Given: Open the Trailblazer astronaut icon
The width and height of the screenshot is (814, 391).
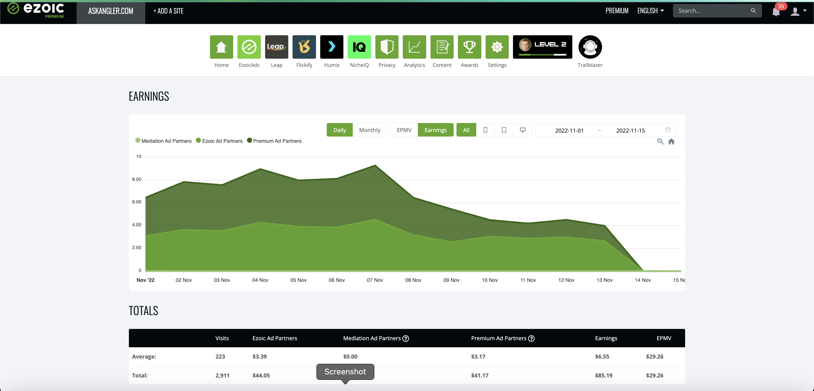Looking at the screenshot, I should tap(590, 47).
